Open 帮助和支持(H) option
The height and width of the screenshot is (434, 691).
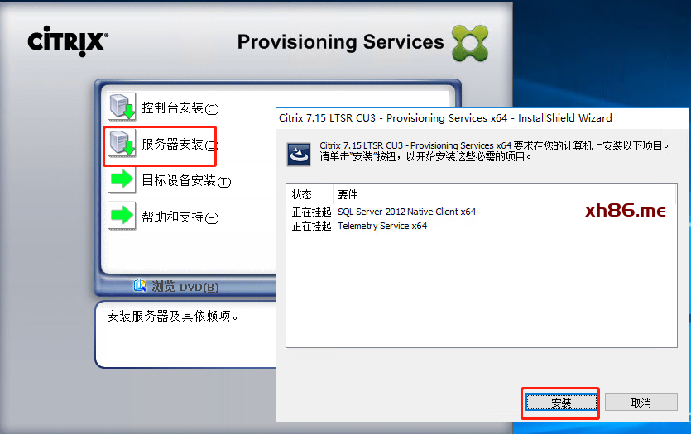pos(180,217)
